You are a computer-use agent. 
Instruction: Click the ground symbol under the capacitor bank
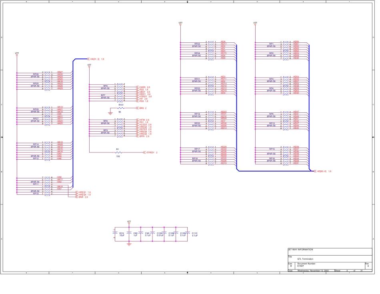(x=129, y=244)
